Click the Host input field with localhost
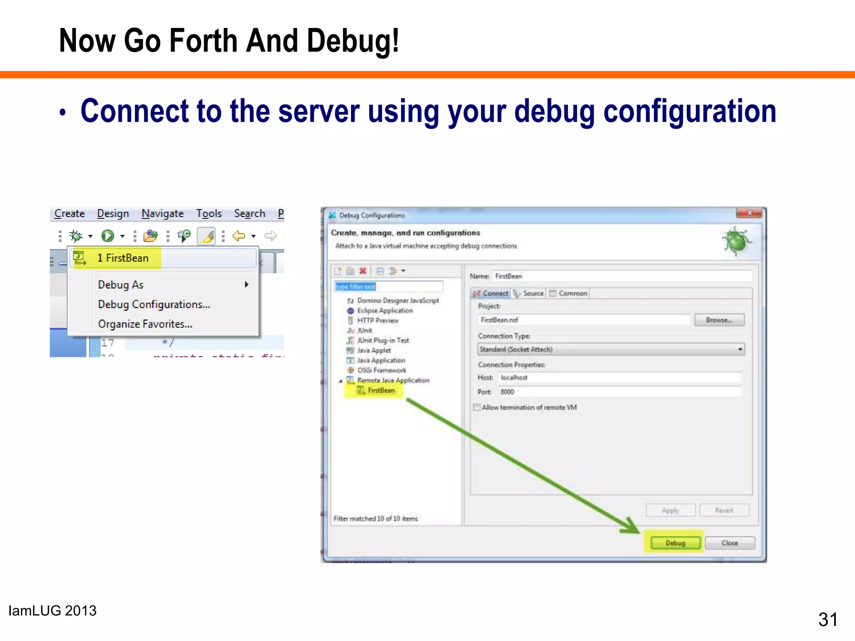 (620, 378)
